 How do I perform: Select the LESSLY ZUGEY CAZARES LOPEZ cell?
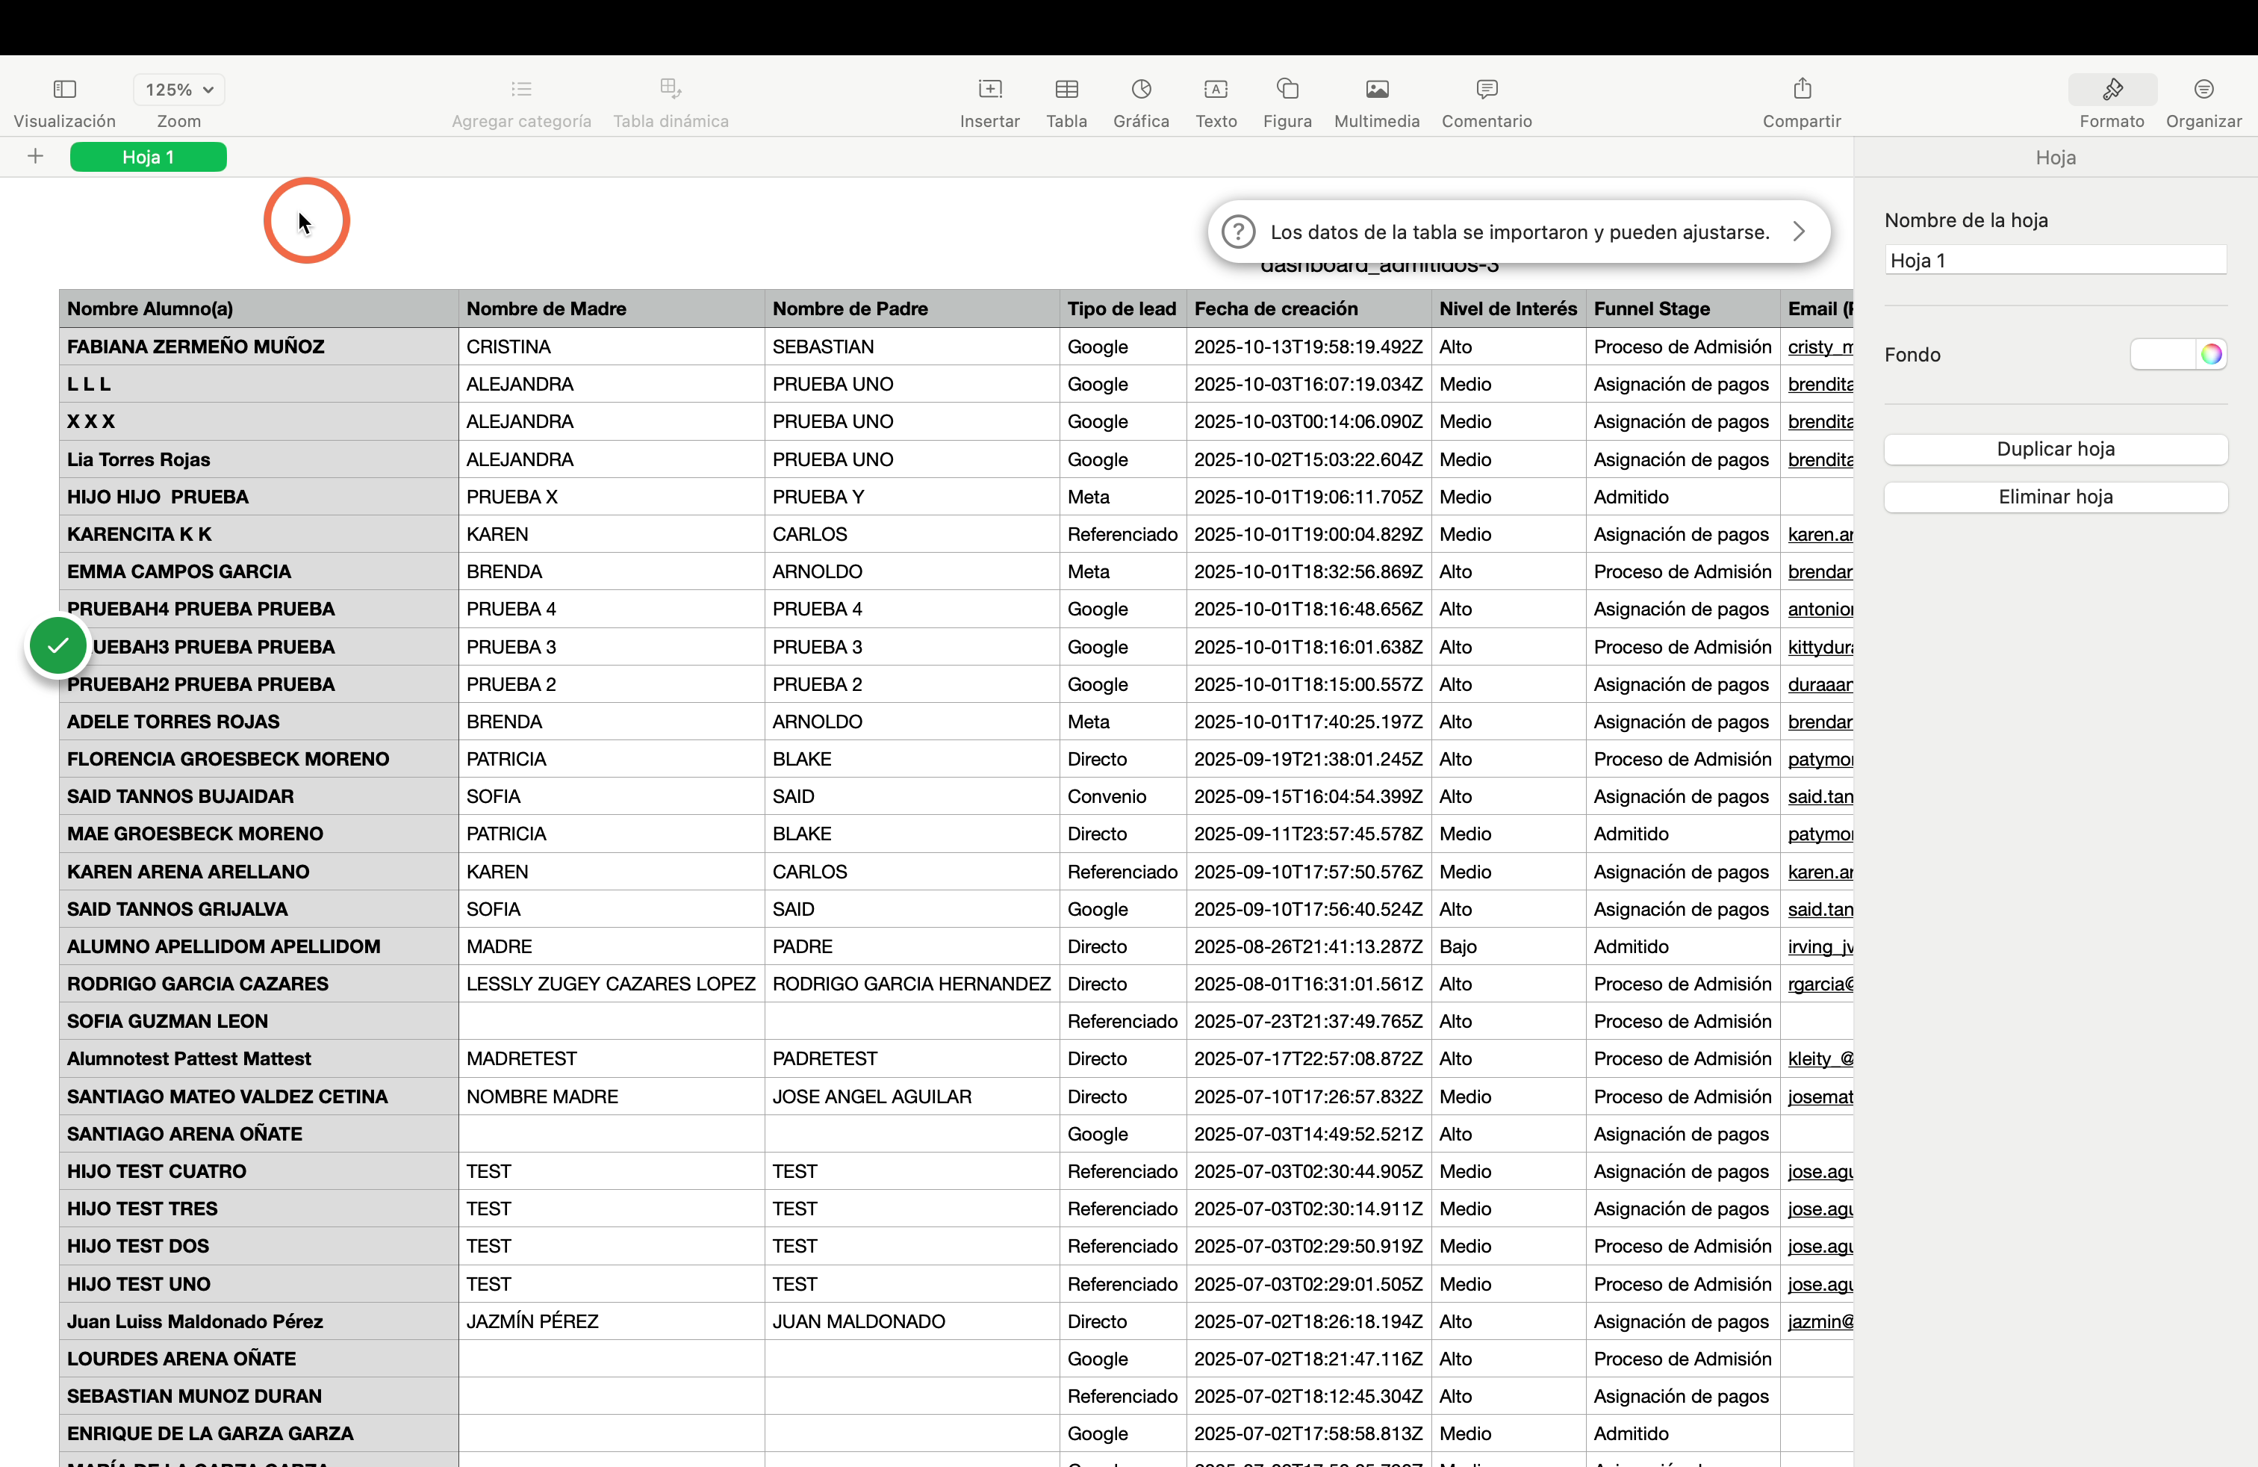pos(612,984)
